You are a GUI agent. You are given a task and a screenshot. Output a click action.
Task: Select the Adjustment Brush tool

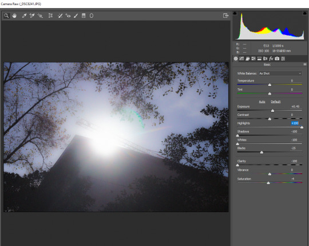point(76,15)
